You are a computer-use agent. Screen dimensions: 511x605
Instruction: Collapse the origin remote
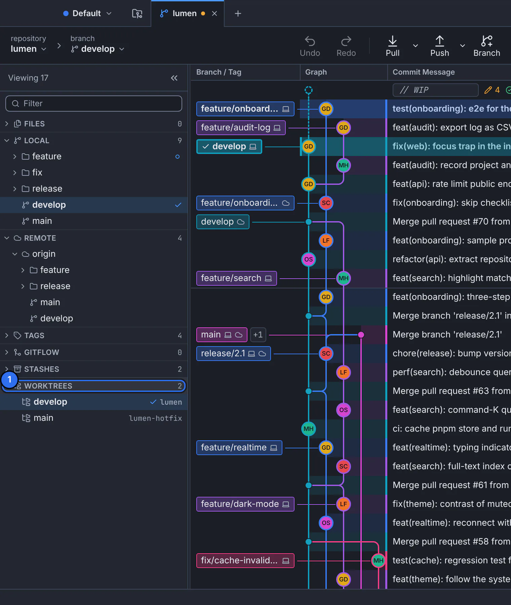pos(15,254)
